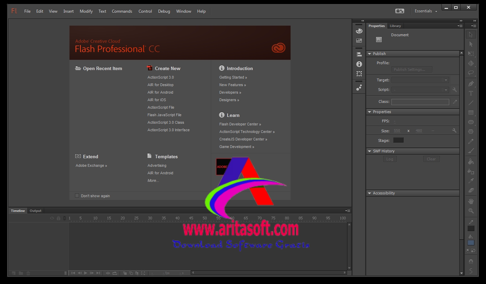Select the Text tool
The height and width of the screenshot is (284, 486).
tap(471, 93)
